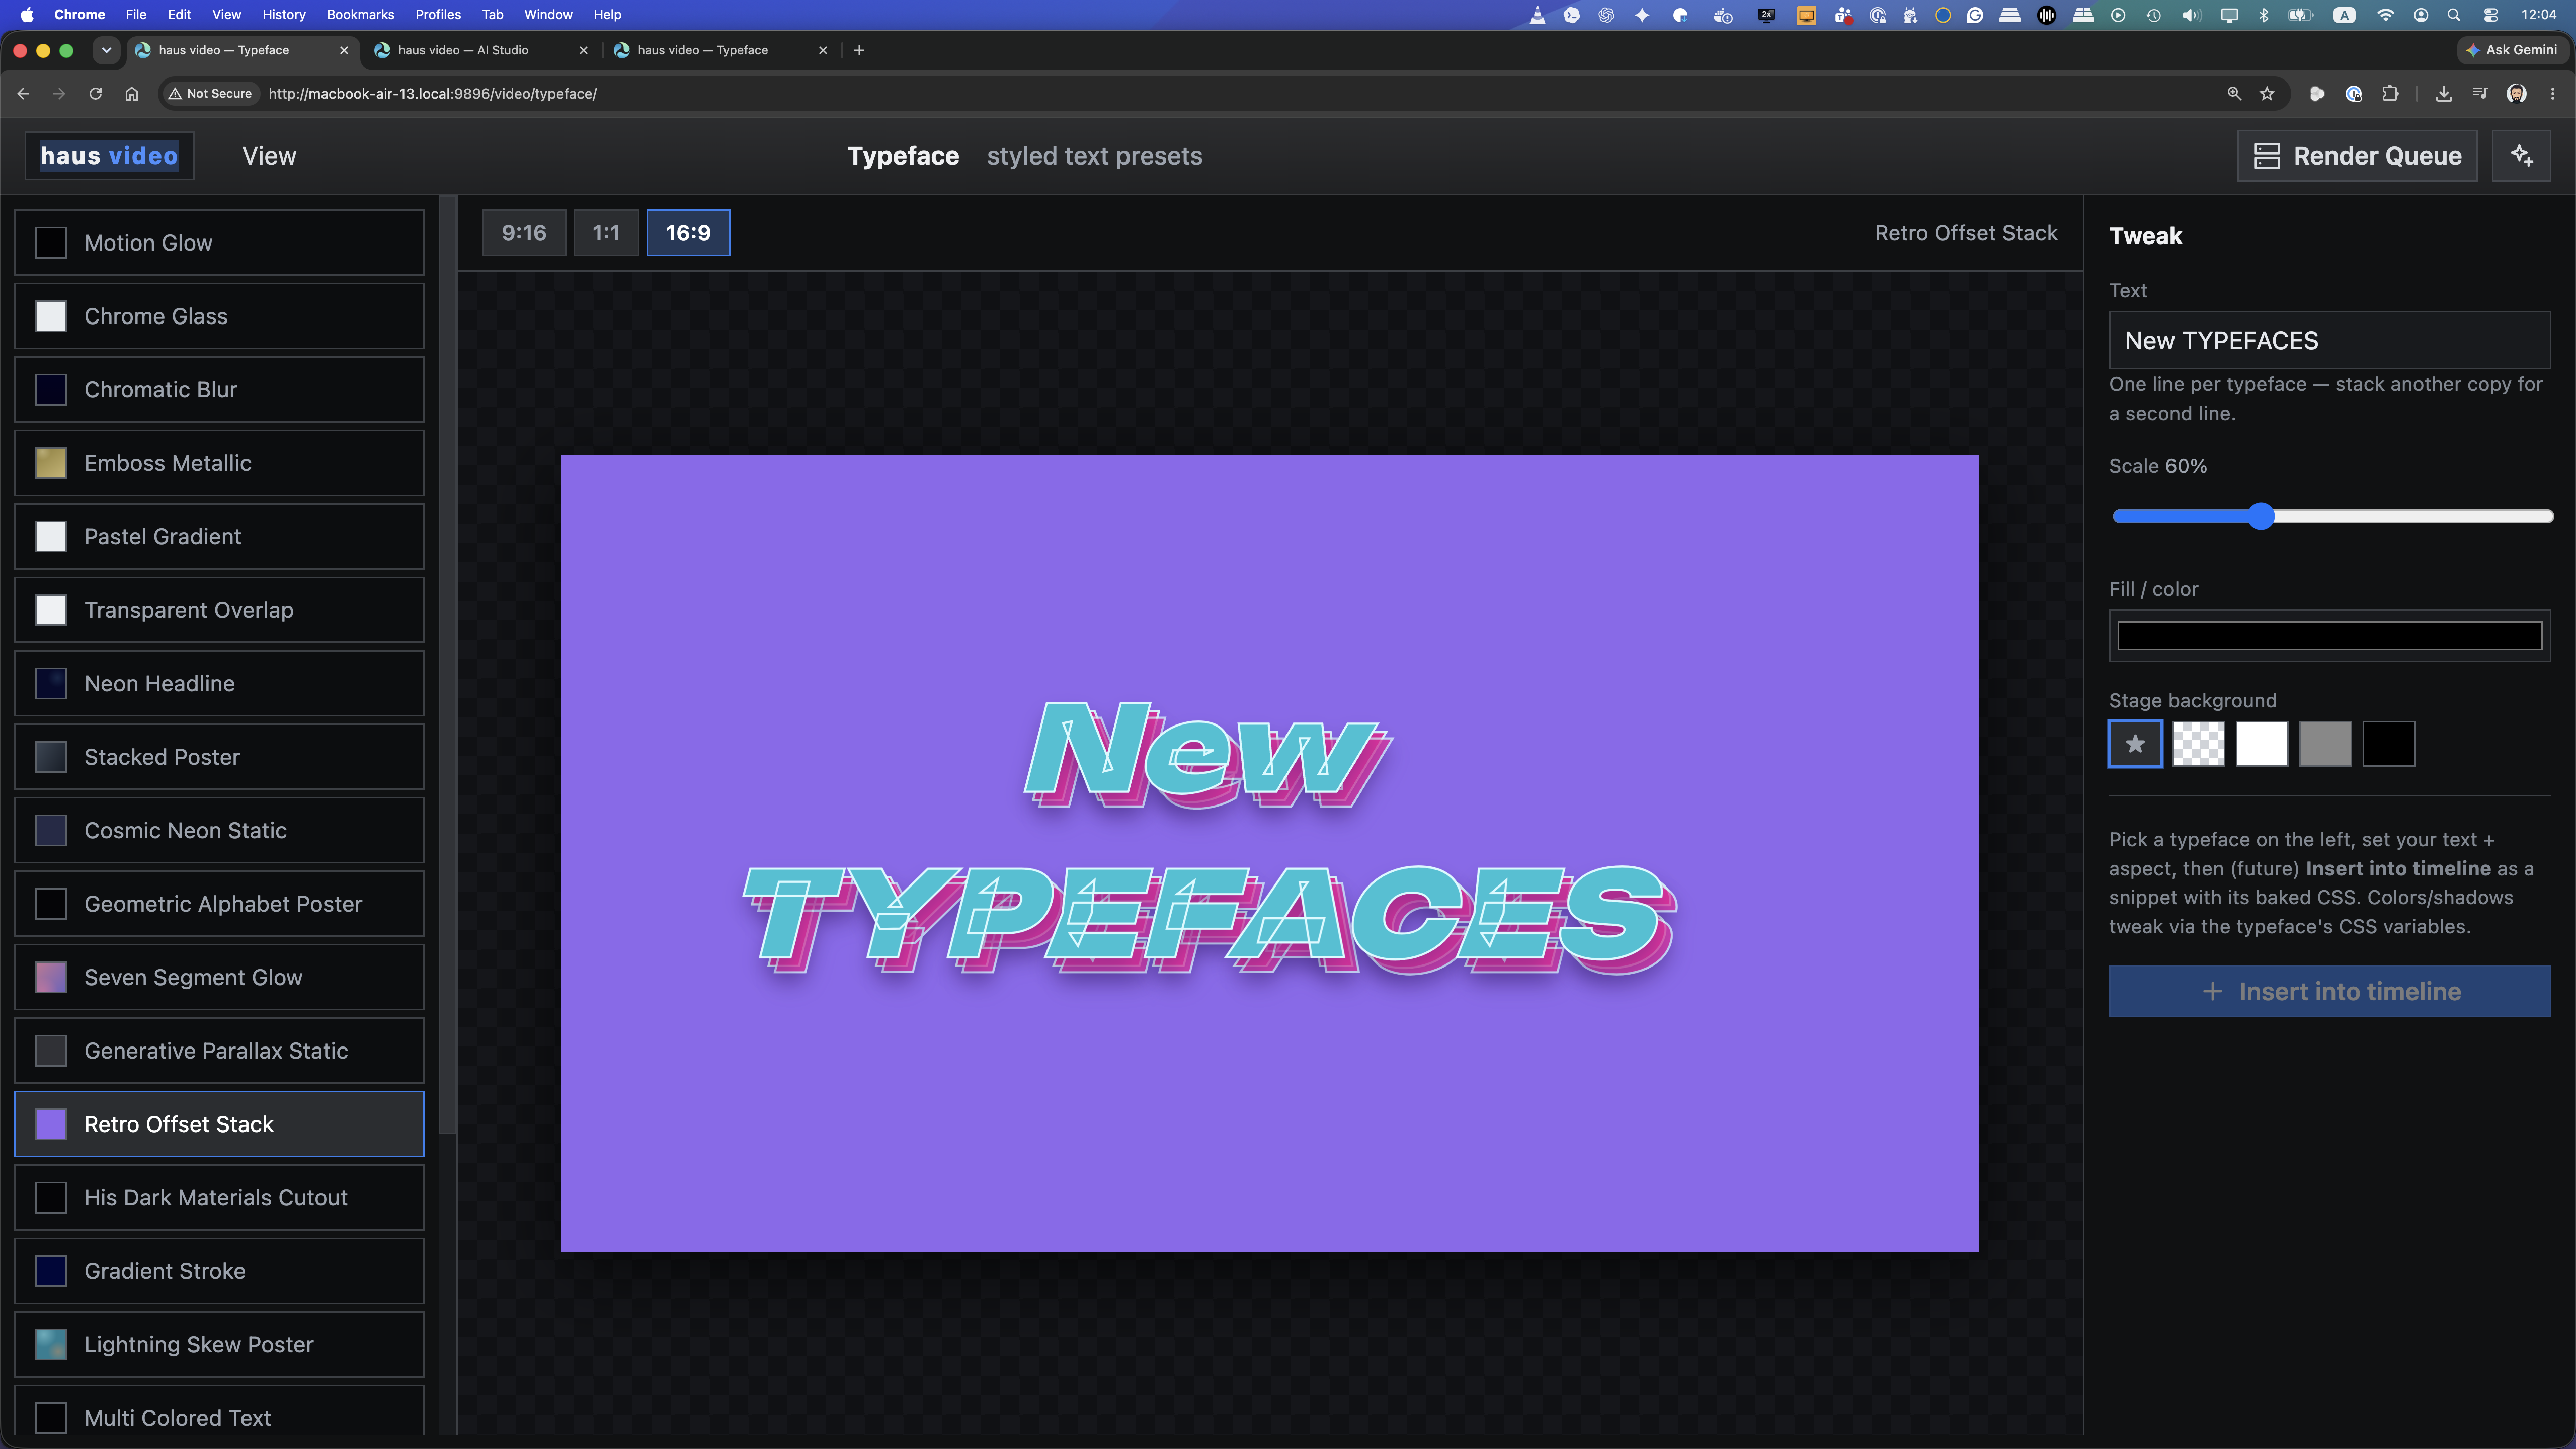Click Insert into timeline button
Image resolution: width=2576 pixels, height=1449 pixels.
tap(2329, 992)
